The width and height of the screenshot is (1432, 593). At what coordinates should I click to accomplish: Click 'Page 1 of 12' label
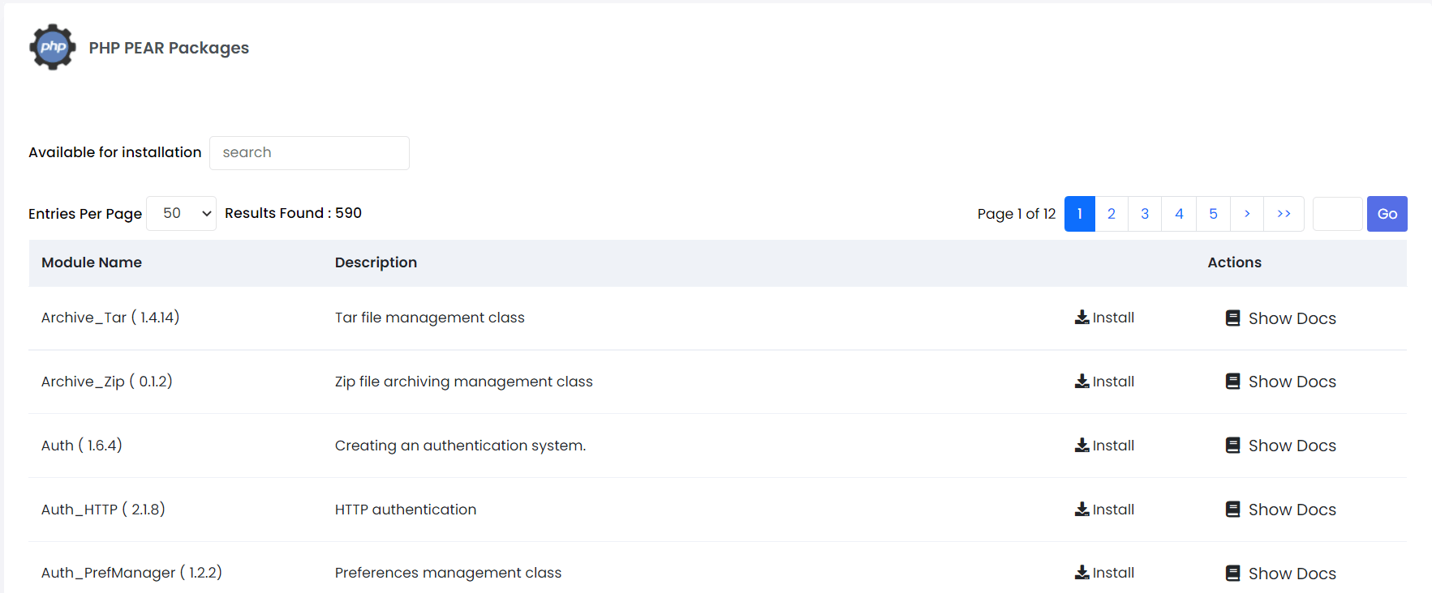tap(1017, 214)
